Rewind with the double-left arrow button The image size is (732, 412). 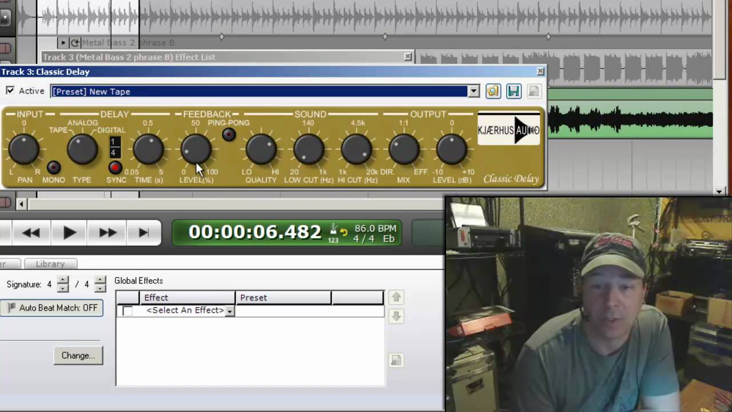[x=31, y=232]
